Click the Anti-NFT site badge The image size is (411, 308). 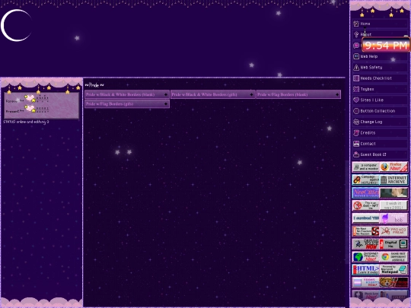coord(365,205)
